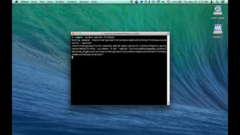Open the volume control icon
The image size is (240, 135).
[x=163, y=2]
